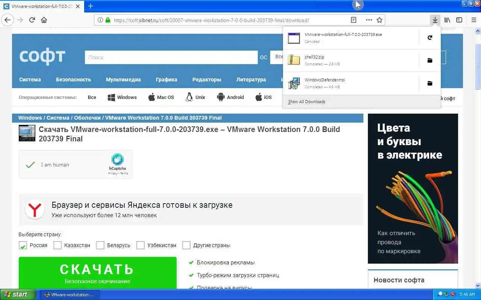This screenshot has height=300, width=481.
Task: Click the Браузер и сервисы Яндекса banner text
Action: coord(142,205)
